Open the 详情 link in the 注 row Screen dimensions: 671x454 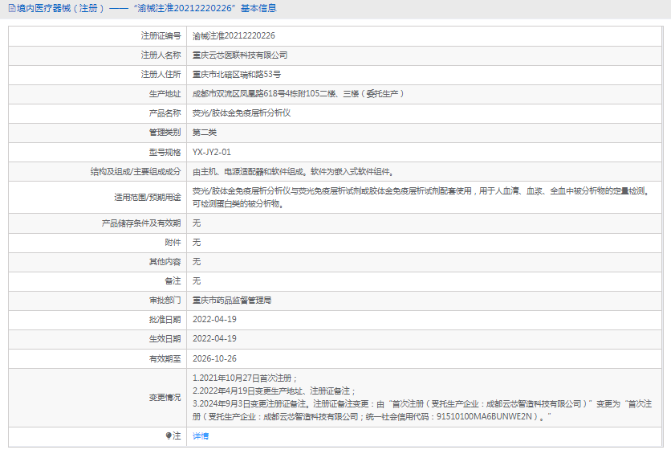coord(201,436)
